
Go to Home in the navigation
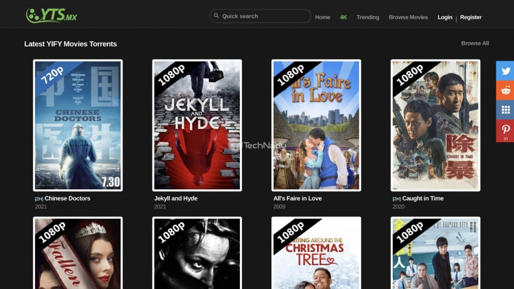[x=323, y=18]
